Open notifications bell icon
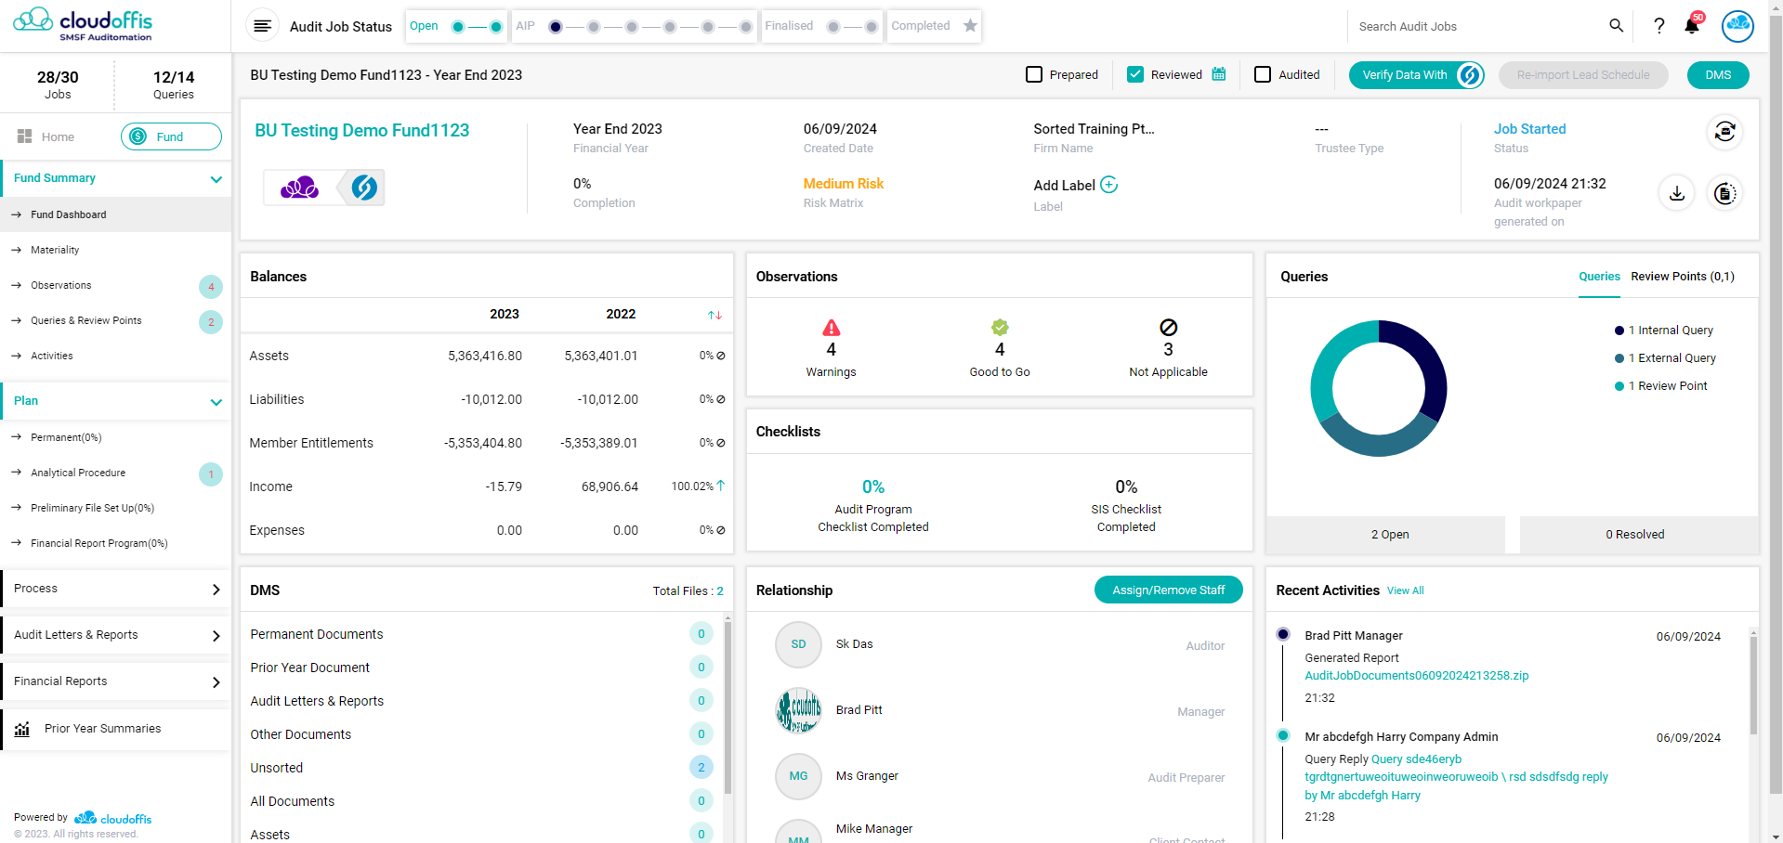 point(1692,26)
